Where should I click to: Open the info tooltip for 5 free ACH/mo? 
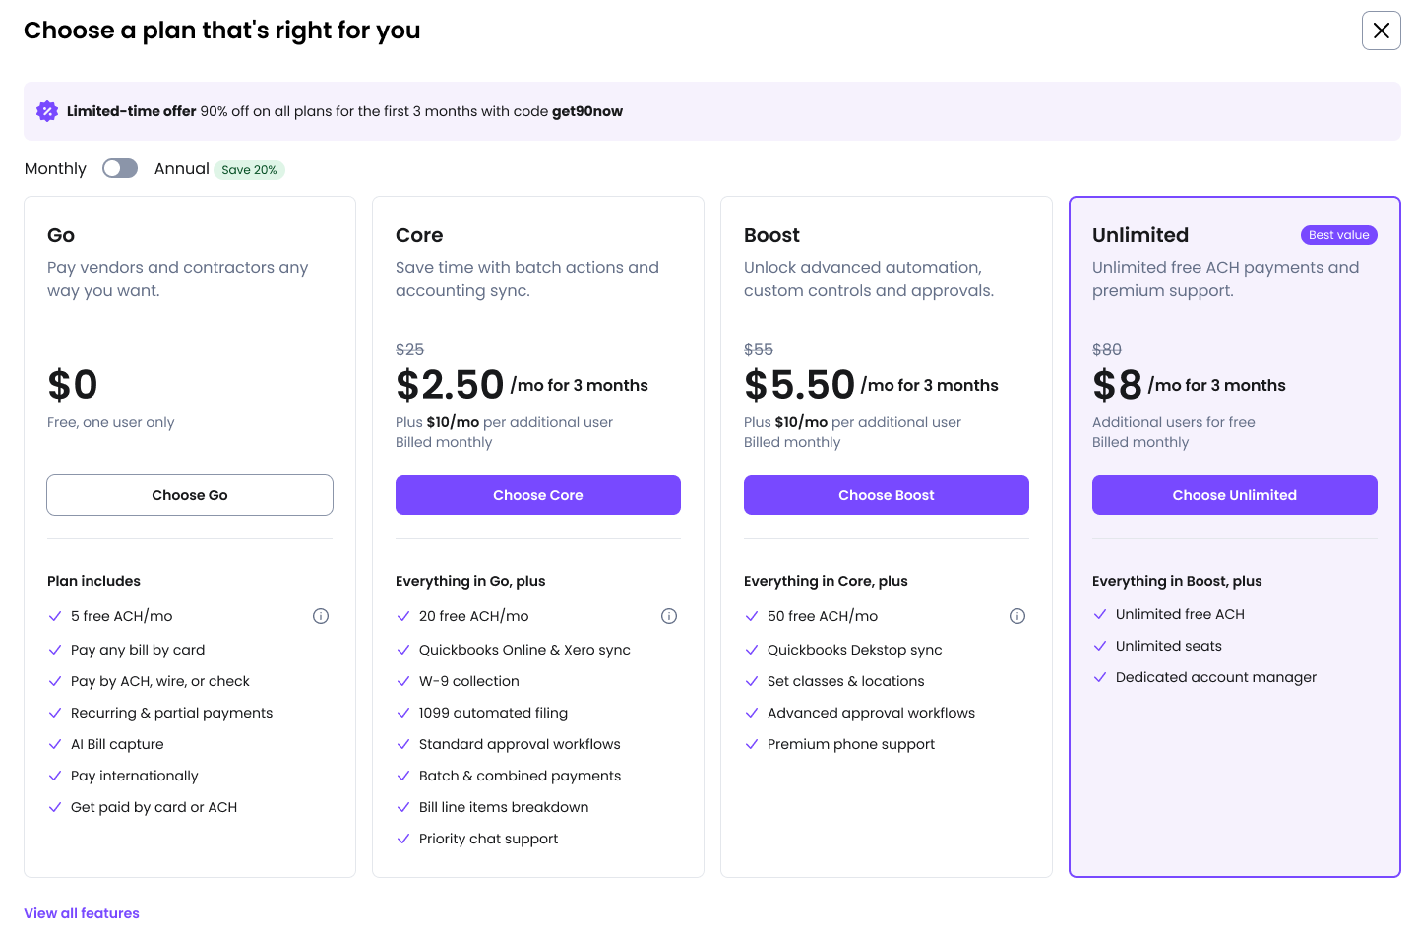tap(321, 615)
